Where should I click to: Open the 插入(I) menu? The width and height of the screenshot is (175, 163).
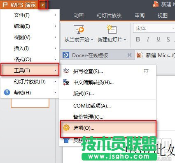pos(30,48)
